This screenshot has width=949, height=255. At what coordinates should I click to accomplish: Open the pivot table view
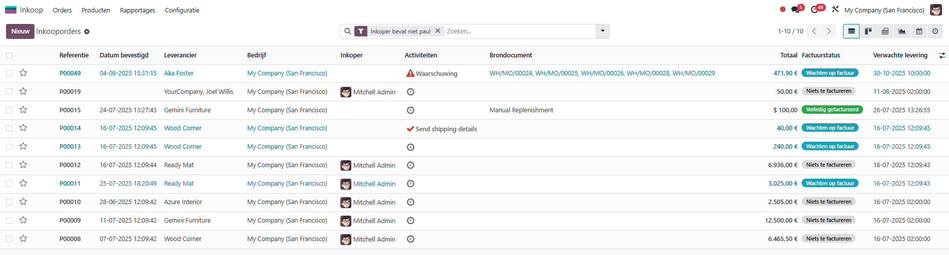pyautogui.click(x=885, y=31)
